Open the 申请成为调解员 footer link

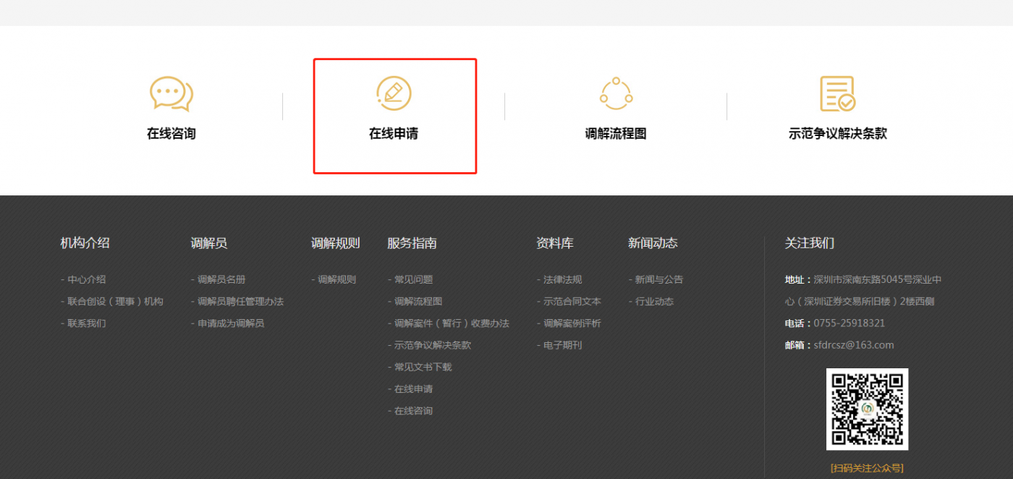click(x=228, y=323)
